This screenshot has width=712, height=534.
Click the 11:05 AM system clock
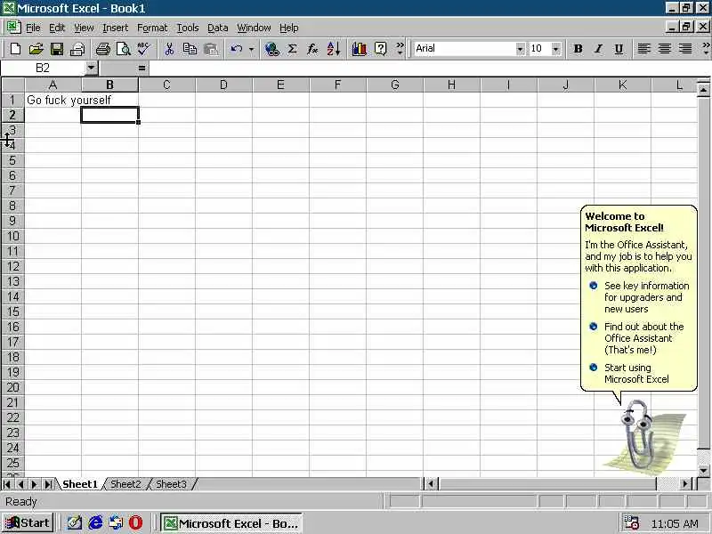pos(675,523)
